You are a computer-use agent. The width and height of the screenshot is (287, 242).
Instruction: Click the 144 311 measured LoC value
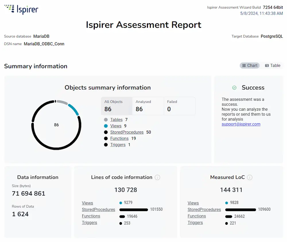[x=231, y=190]
